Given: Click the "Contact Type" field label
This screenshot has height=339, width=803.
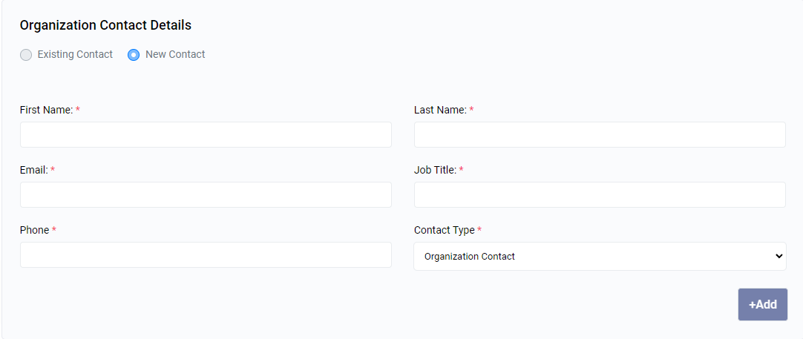Looking at the screenshot, I should pyautogui.click(x=444, y=230).
